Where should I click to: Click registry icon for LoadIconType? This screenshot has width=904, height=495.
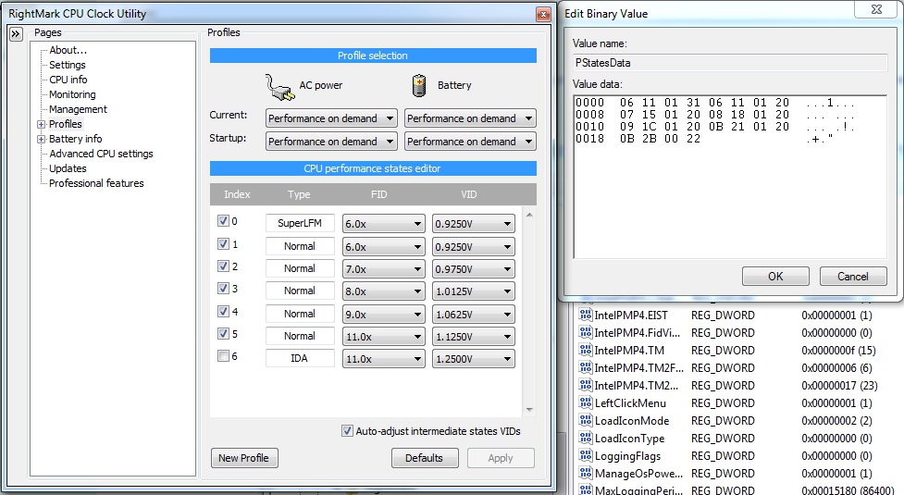pos(585,438)
